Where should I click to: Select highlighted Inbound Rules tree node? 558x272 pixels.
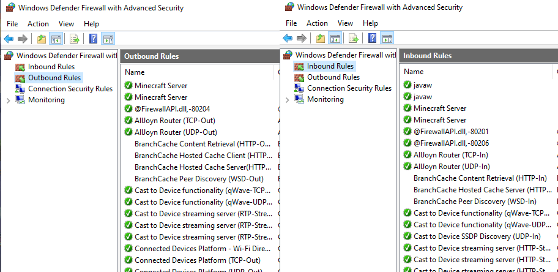[330, 66]
